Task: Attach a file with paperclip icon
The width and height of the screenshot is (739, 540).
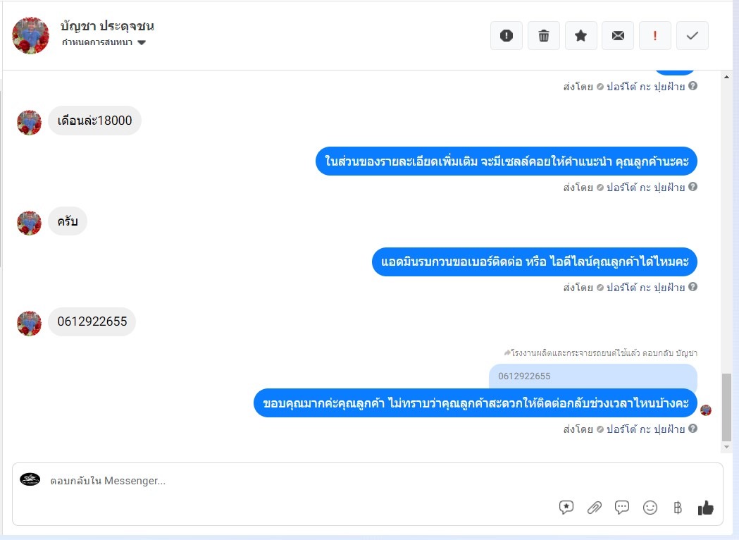Action: 595,508
